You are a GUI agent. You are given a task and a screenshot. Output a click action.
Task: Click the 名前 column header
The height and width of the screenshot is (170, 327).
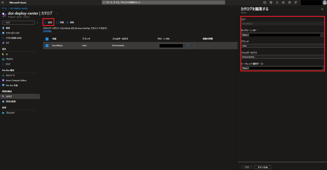(x=54, y=39)
